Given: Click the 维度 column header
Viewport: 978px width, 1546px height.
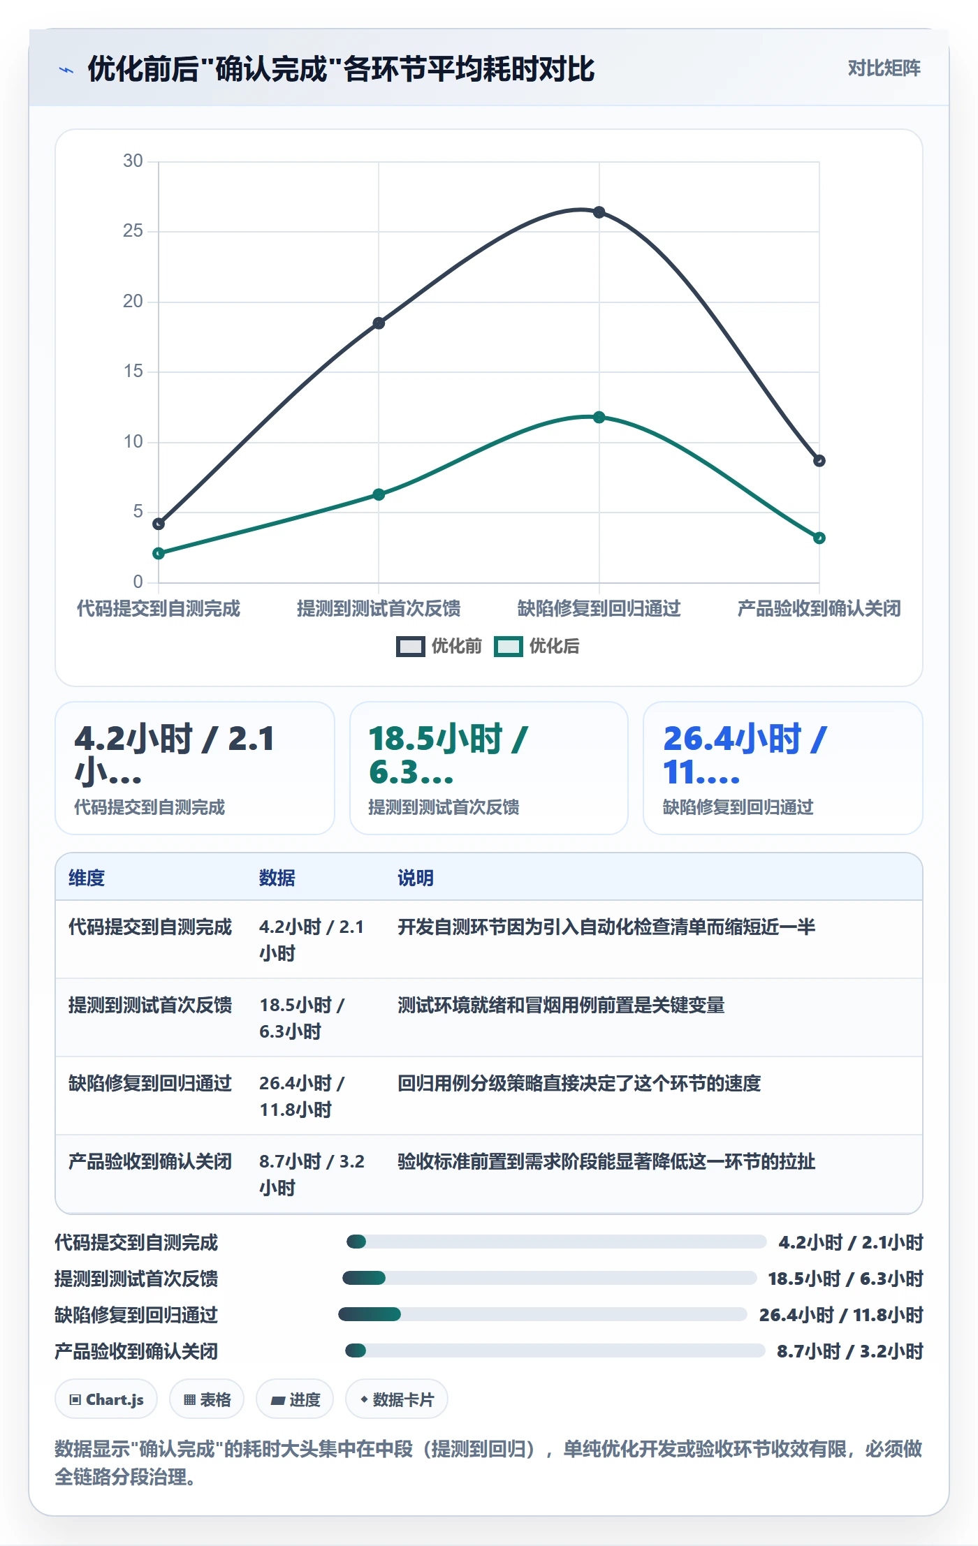Looking at the screenshot, I should (87, 878).
